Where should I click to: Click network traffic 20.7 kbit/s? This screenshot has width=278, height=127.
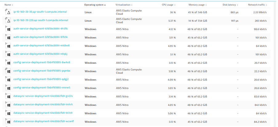pos(260,63)
